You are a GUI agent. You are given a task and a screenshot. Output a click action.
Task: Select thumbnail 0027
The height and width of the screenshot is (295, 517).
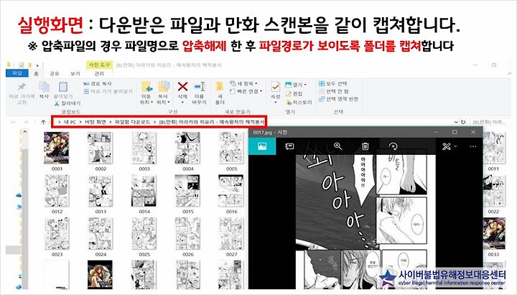coord(231,234)
